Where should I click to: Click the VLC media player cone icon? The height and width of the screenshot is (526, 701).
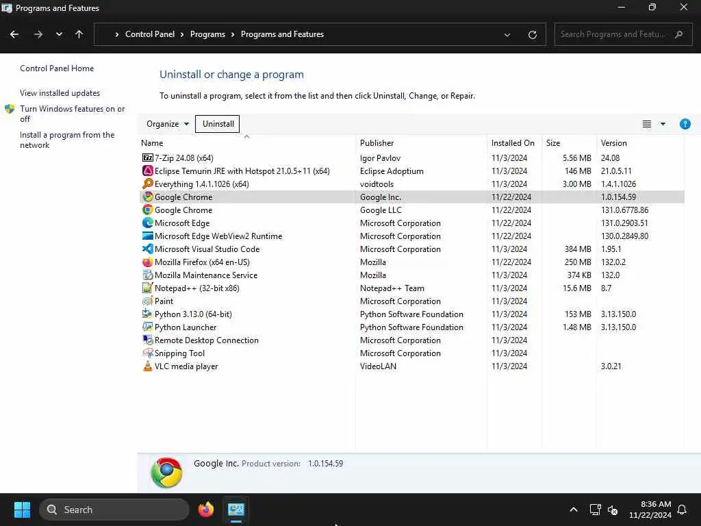point(148,366)
